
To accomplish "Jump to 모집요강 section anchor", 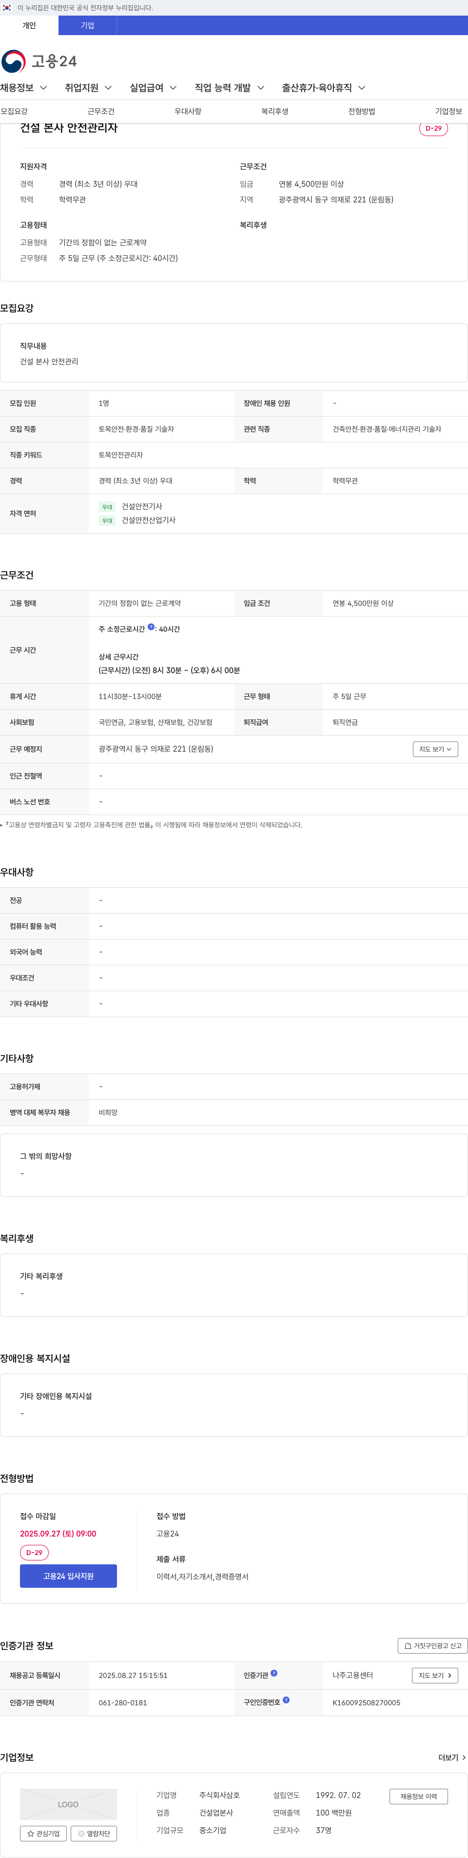I will point(15,111).
